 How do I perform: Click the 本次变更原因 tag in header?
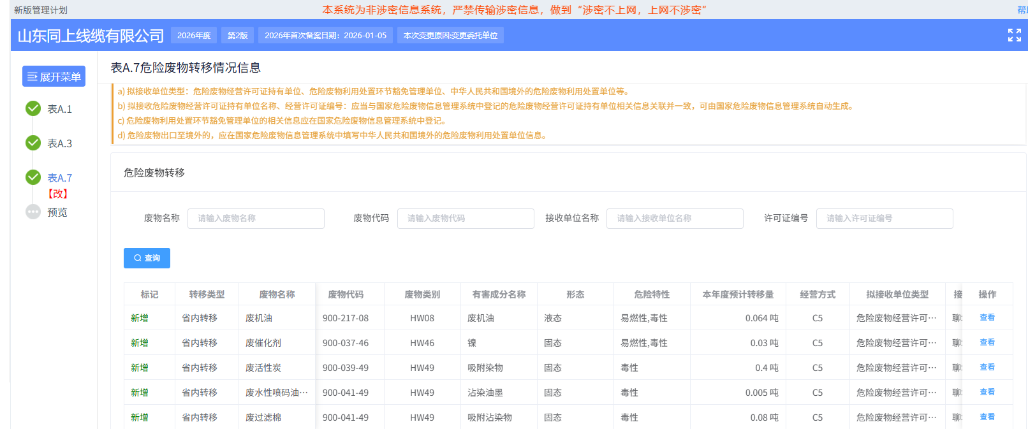pyautogui.click(x=450, y=35)
